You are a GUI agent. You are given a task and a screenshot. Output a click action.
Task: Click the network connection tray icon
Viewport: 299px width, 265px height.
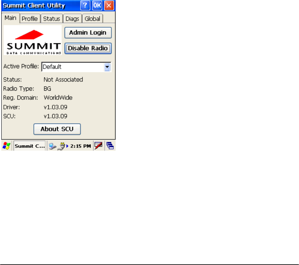coord(52,146)
